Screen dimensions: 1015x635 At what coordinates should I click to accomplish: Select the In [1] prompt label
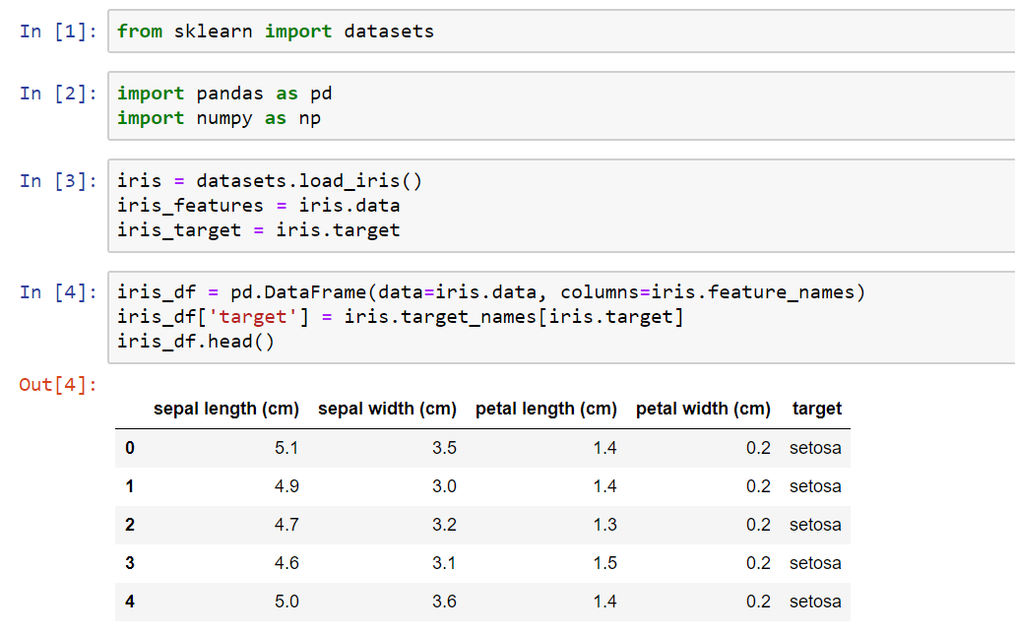58,32
